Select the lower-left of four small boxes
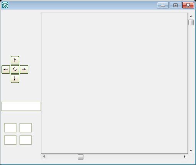This screenshot has width=196, height=165. (x=10, y=140)
